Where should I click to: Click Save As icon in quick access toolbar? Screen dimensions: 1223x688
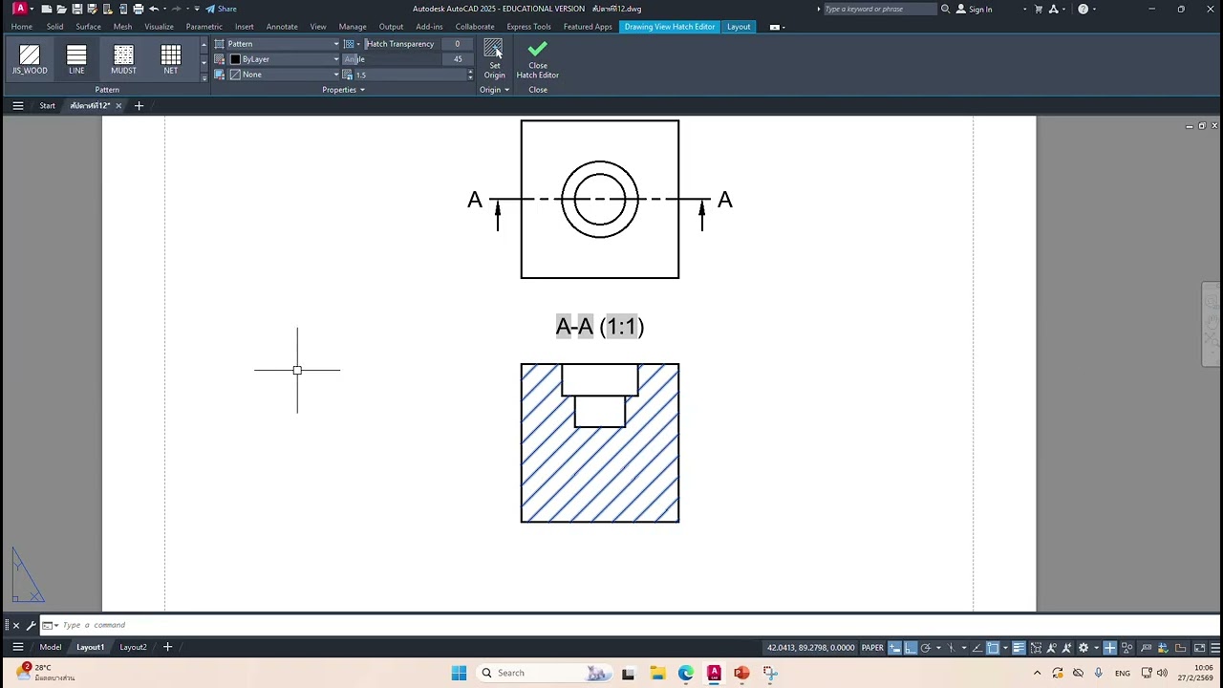92,9
